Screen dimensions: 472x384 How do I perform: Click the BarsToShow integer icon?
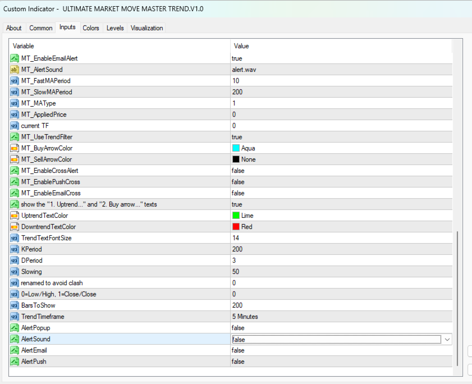pos(15,305)
